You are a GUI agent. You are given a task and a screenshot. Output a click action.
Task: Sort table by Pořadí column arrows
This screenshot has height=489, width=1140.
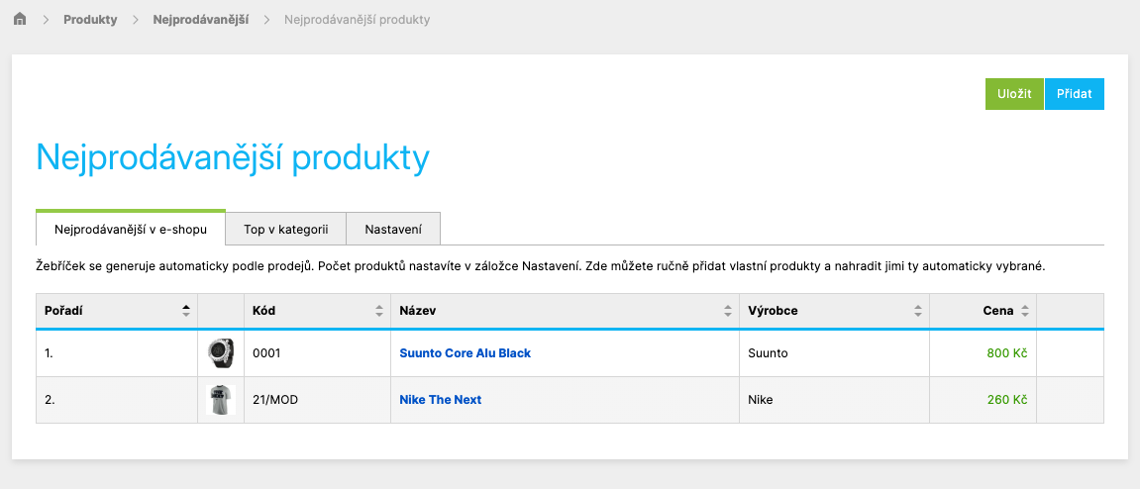pyautogui.click(x=186, y=311)
